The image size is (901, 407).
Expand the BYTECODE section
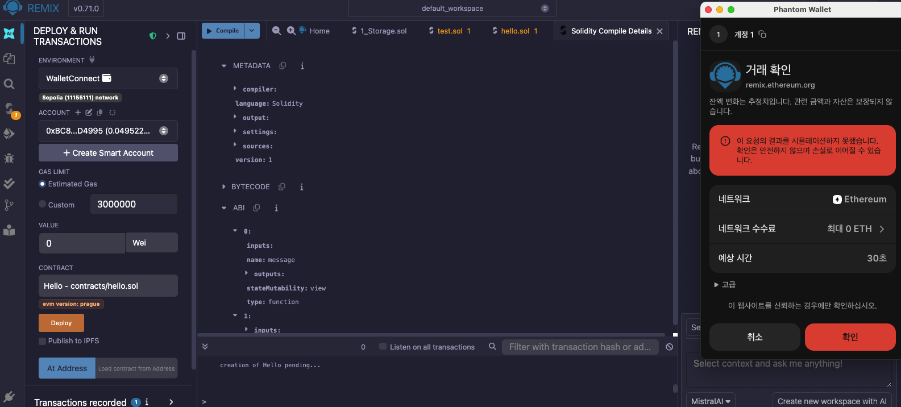pos(224,187)
